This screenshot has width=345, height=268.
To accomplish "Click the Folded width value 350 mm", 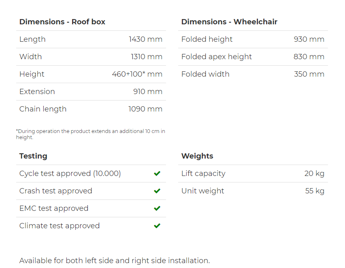I will pyautogui.click(x=309, y=74).
